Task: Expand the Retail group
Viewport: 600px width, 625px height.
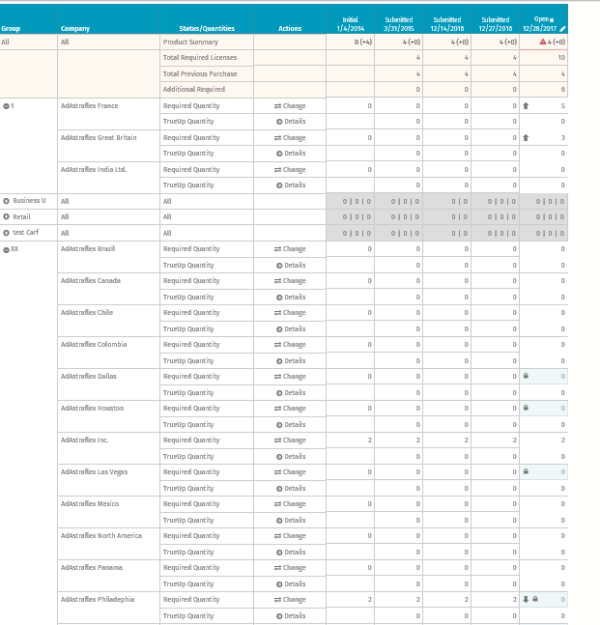Action: point(6,216)
